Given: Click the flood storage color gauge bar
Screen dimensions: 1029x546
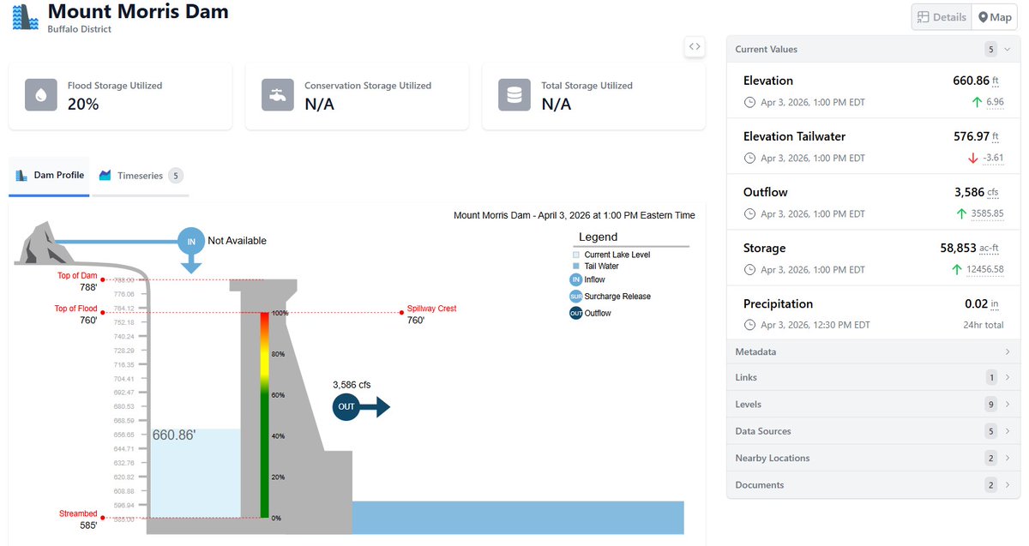Looking at the screenshot, I should 265,416.
